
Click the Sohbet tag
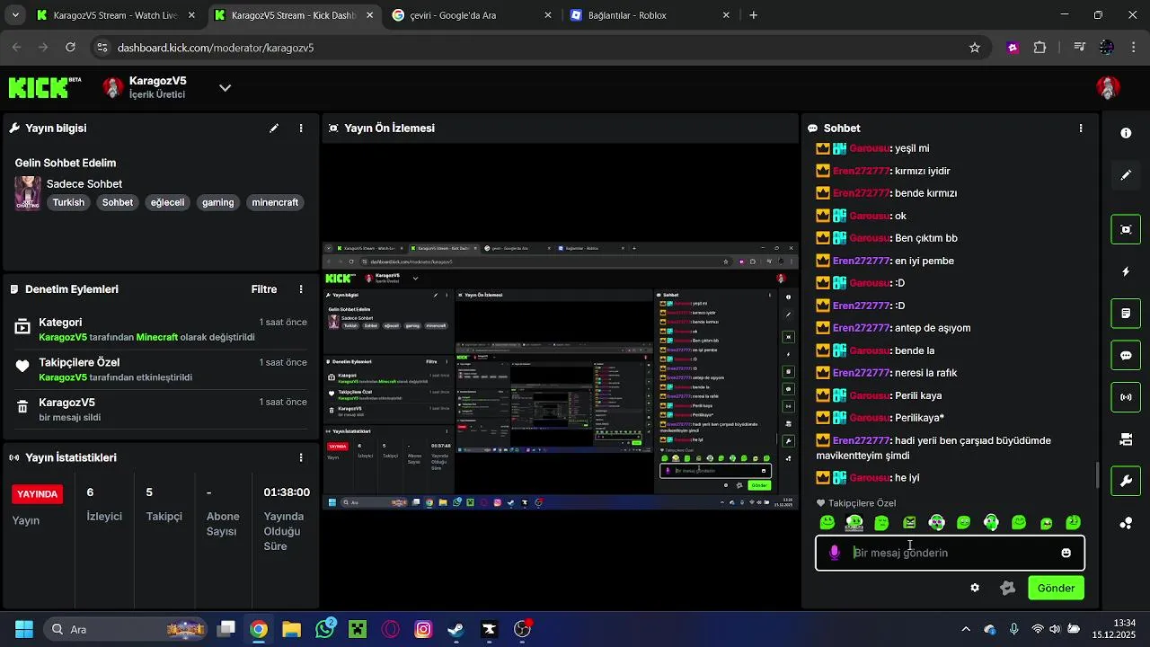(118, 203)
